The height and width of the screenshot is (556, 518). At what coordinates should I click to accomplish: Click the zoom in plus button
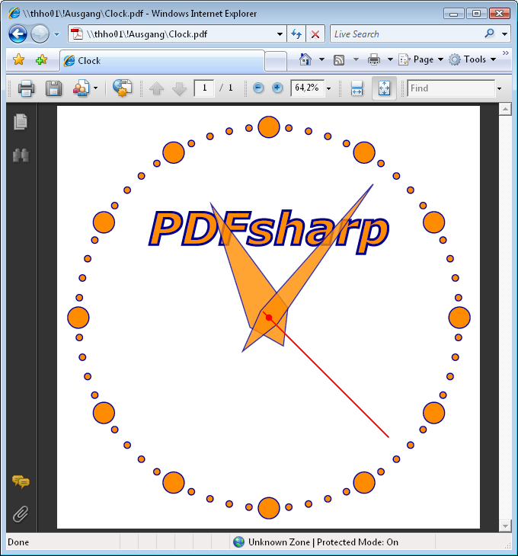[x=277, y=88]
